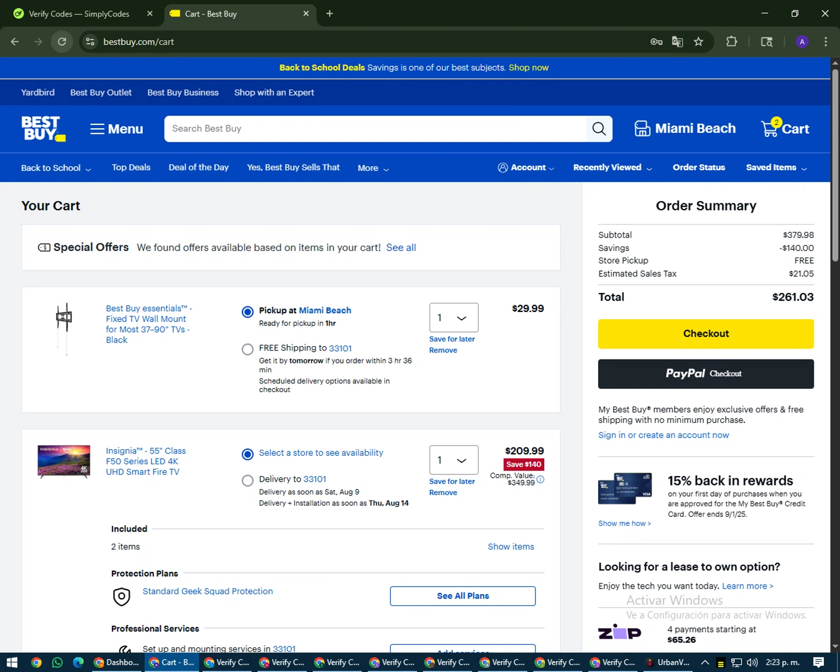Click the yellow Checkout button
840x672 pixels.
click(706, 334)
